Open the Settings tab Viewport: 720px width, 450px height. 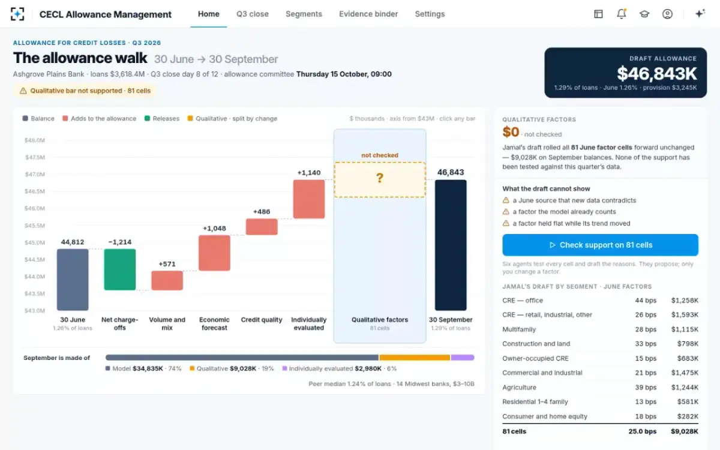click(x=430, y=14)
